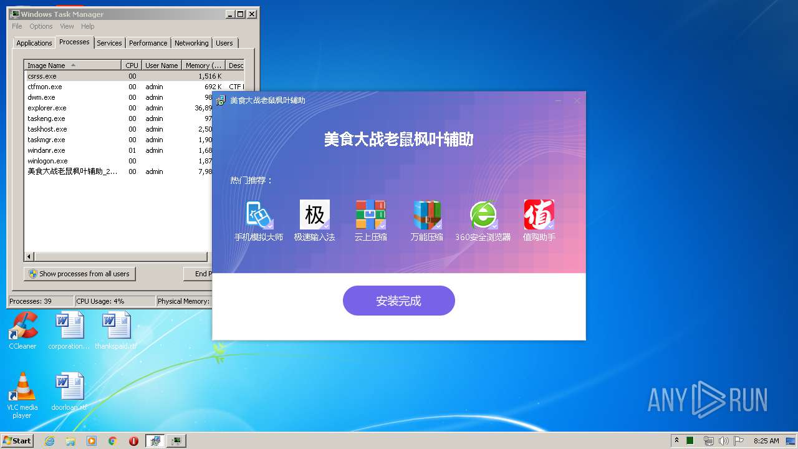Viewport: 798px width, 449px height.
Task: Click the process list horizontal scrollbar track
Action: coord(121,256)
